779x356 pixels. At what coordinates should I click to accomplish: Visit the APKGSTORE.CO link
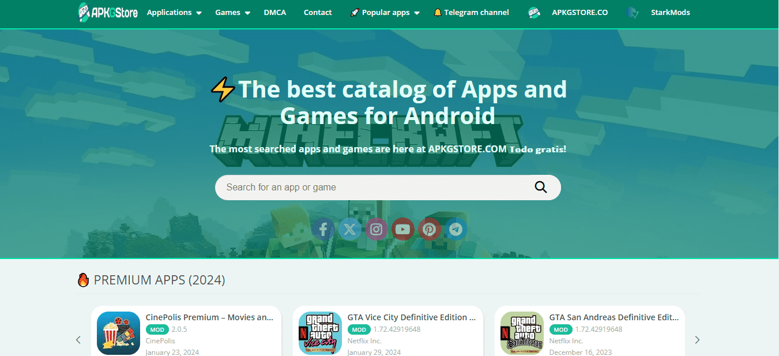[579, 12]
